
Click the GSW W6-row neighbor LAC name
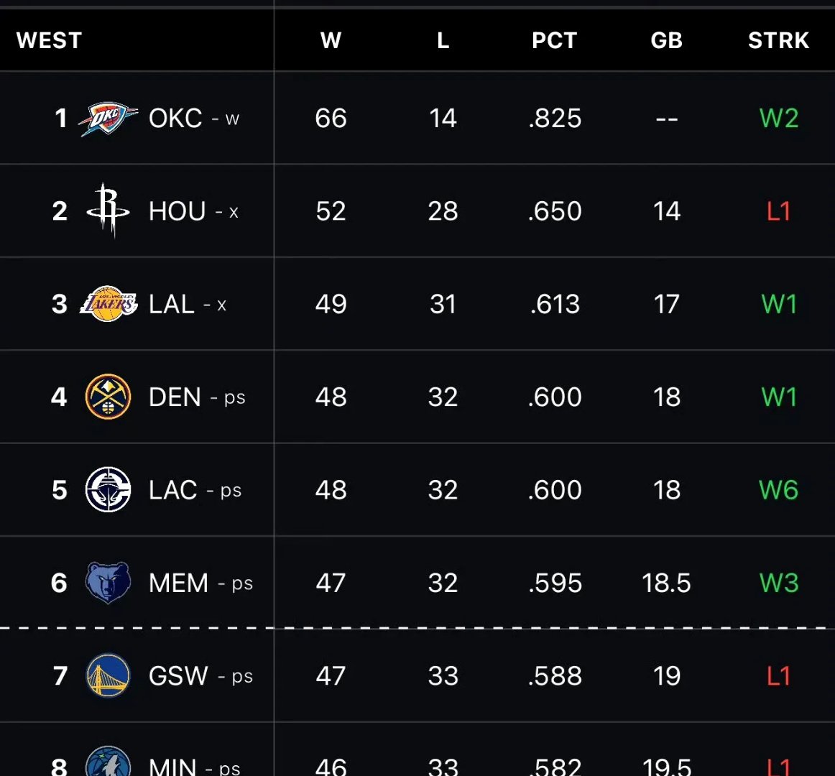pyautogui.click(x=173, y=490)
